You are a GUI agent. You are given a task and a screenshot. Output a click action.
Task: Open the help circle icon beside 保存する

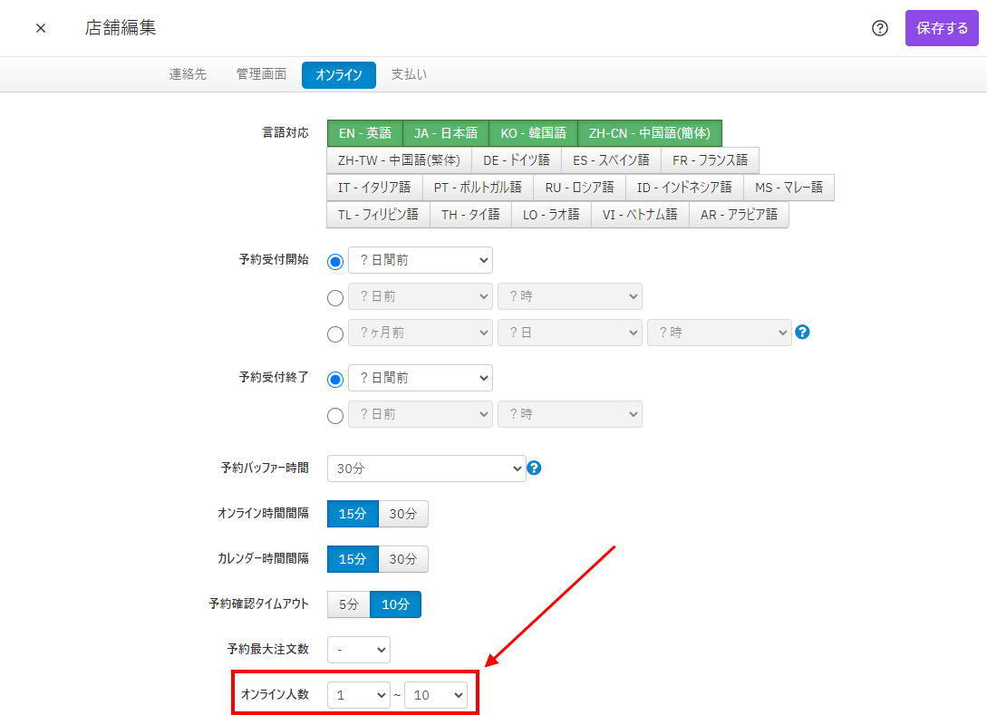click(879, 28)
